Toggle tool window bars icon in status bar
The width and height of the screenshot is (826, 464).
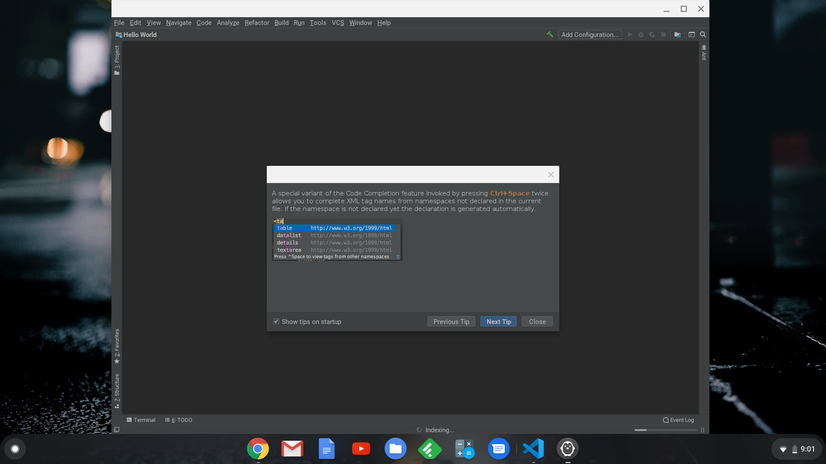pyautogui.click(x=117, y=430)
